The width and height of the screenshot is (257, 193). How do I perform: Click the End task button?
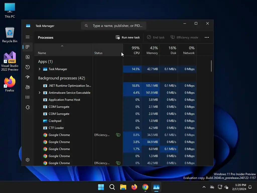(156, 37)
